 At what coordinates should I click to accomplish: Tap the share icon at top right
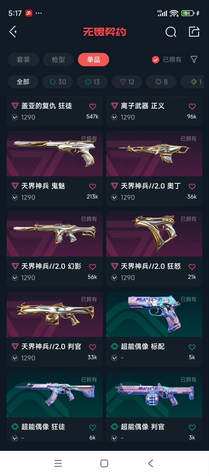194,32
